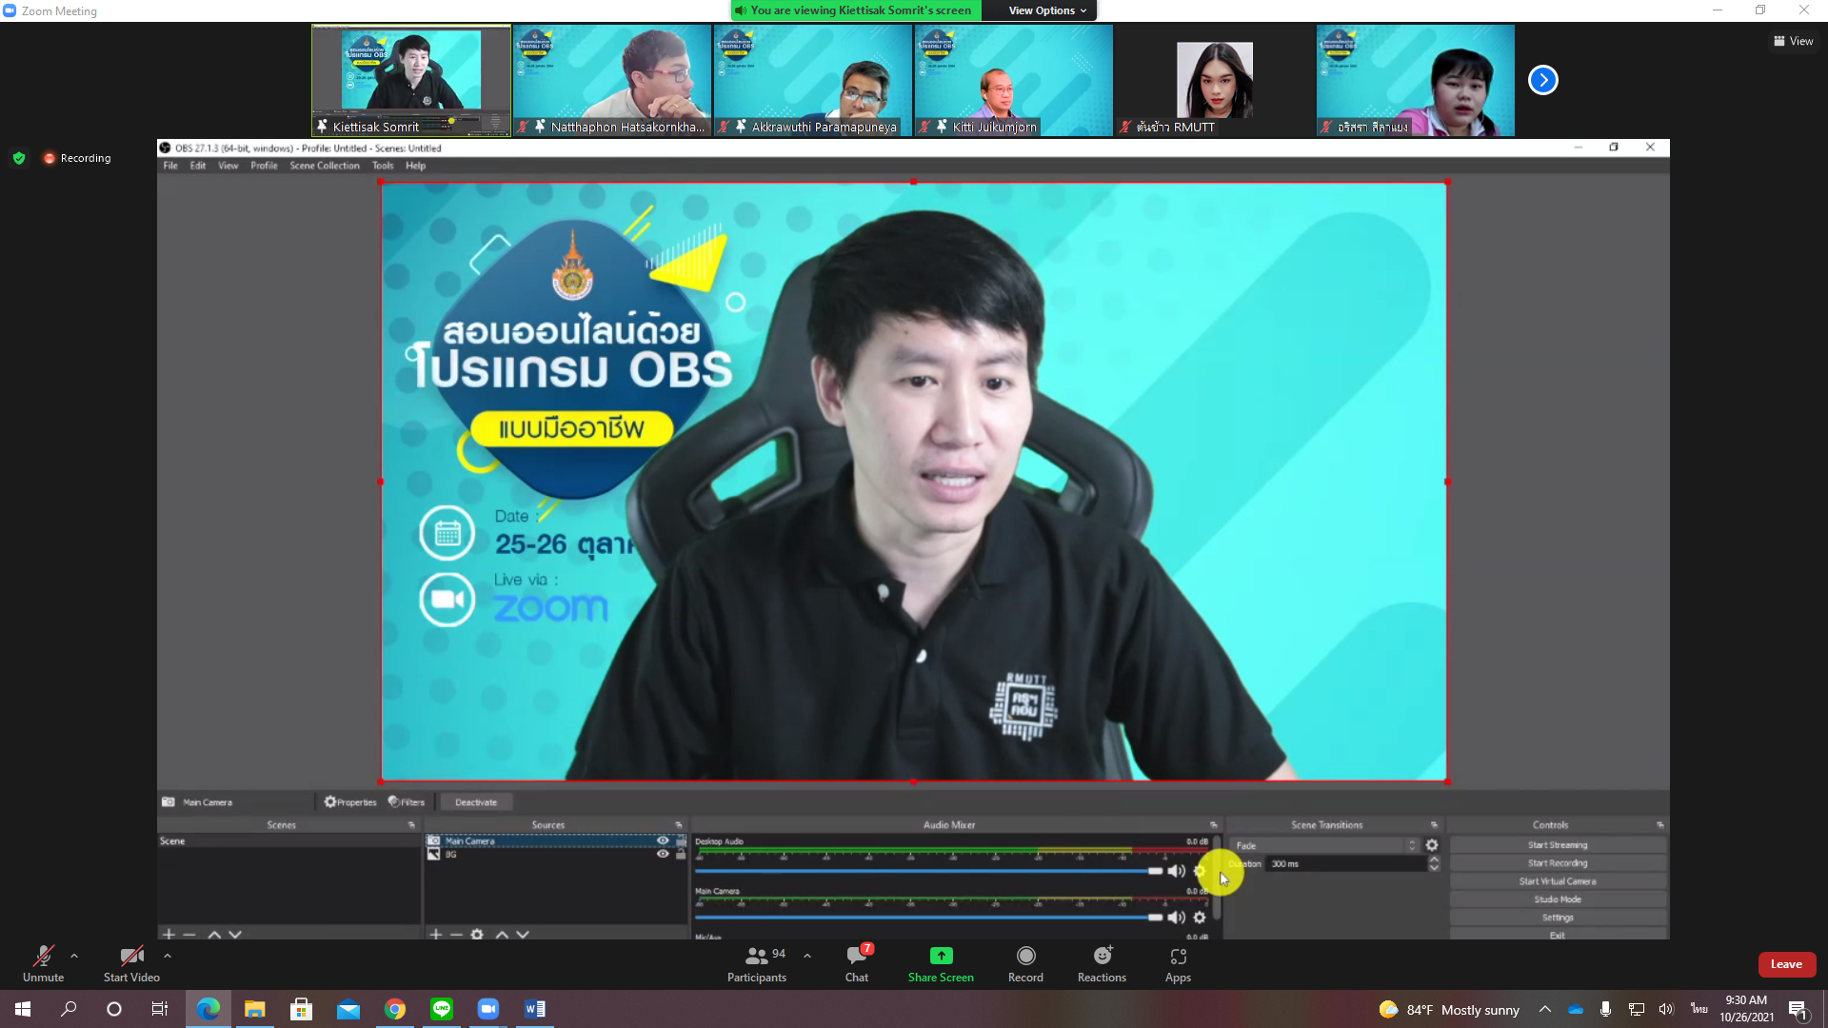The height and width of the screenshot is (1028, 1828).
Task: Start Video in Zoom
Action: (131, 963)
